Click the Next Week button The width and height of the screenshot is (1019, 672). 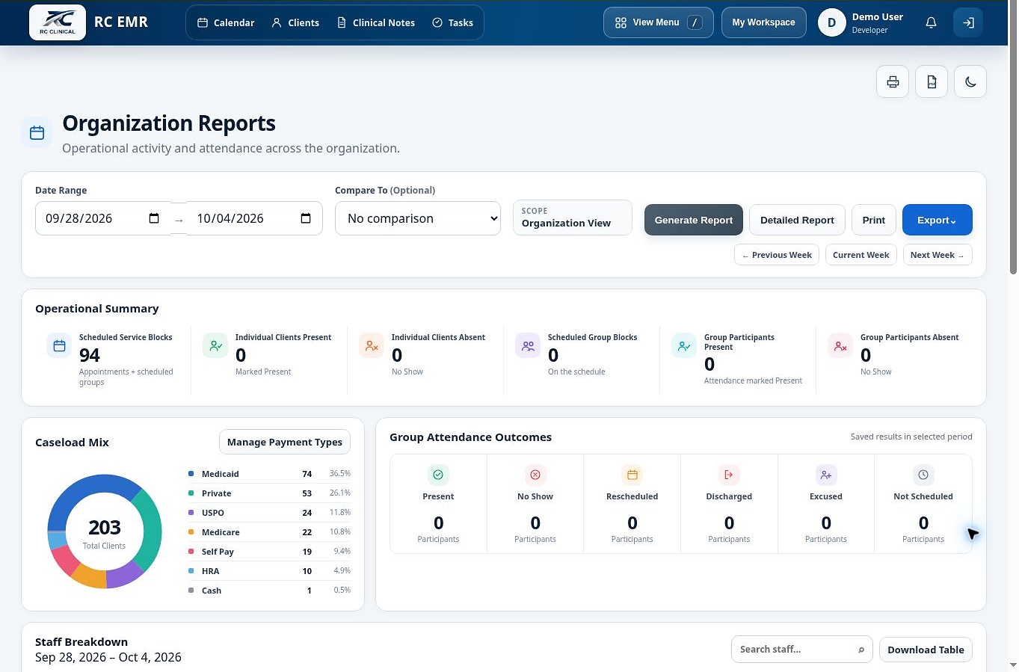(x=938, y=255)
